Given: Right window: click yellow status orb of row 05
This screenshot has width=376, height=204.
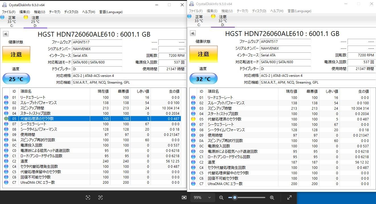Looking at the screenshot, I should 193,119.
